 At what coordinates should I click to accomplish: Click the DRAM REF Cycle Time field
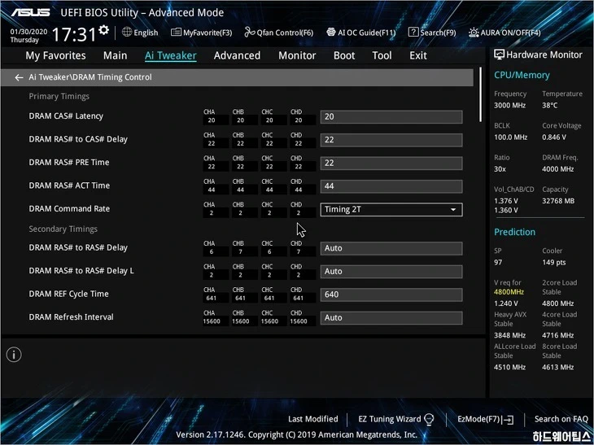391,294
